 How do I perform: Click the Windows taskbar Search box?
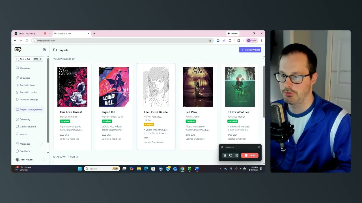coord(102,169)
